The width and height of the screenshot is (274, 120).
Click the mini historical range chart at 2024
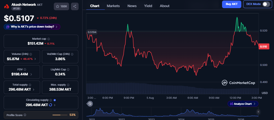click(x=181, y=112)
